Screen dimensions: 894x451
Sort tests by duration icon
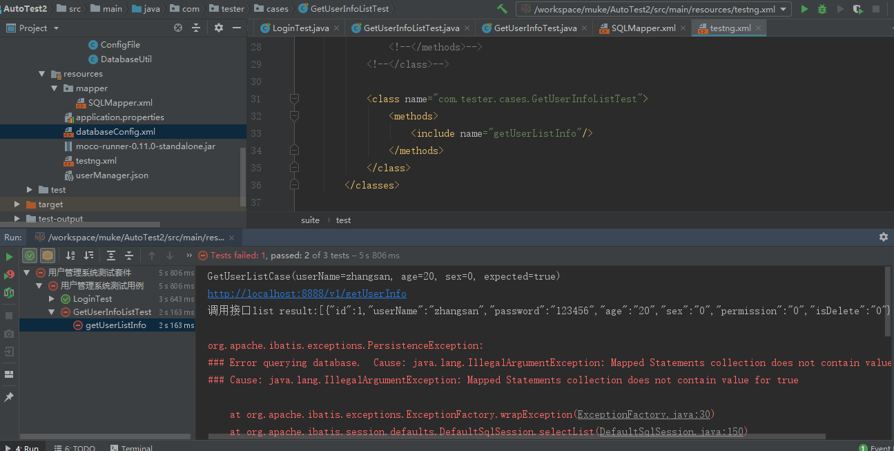(88, 256)
